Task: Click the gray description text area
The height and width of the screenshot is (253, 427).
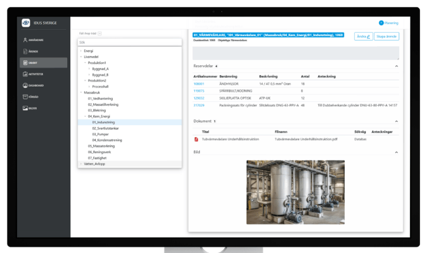Action: pos(296,53)
